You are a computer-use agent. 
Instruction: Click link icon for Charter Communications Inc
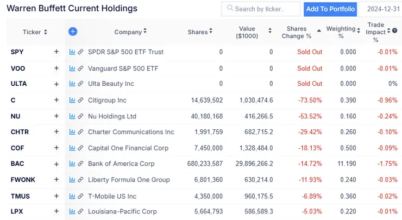coord(80,132)
